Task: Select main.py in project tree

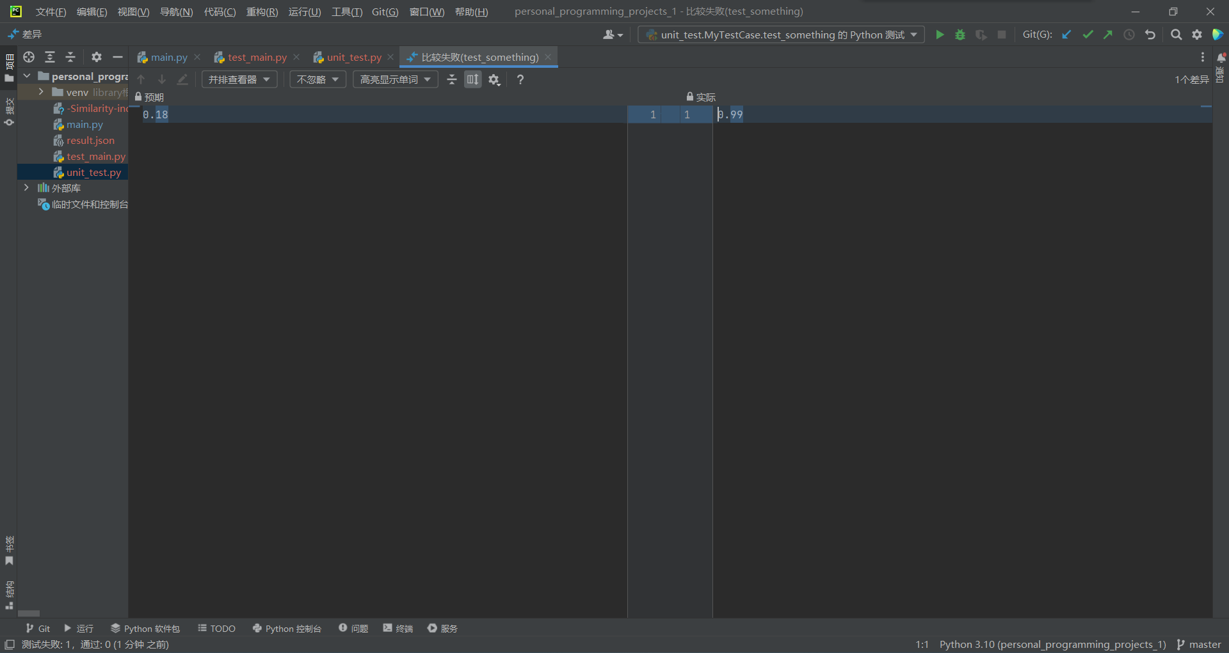Action: pyautogui.click(x=84, y=124)
